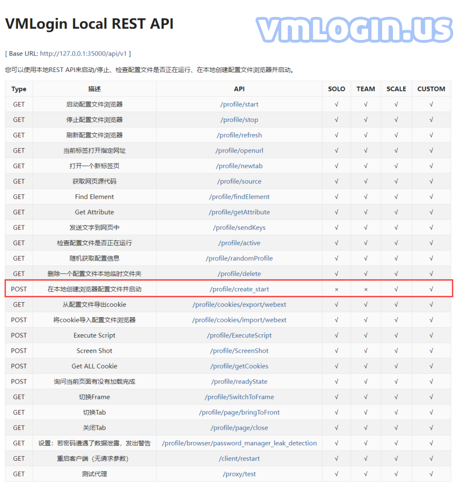
Task: Click the POST type cell for /profile/create_start
Action: [19, 289]
